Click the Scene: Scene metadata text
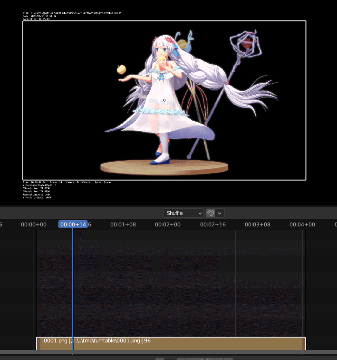The width and height of the screenshot is (337, 360). click(x=103, y=182)
